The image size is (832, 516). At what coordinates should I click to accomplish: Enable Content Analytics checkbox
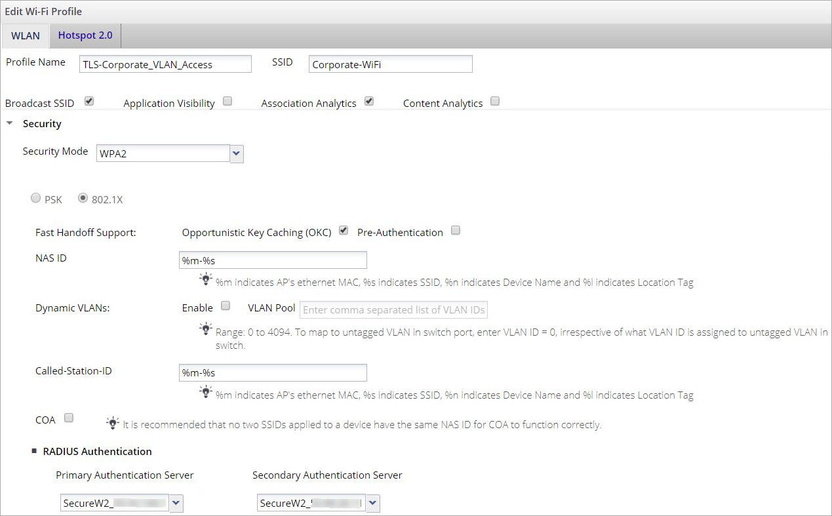point(495,102)
